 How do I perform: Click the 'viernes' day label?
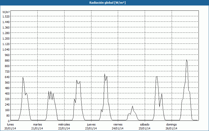[x=118, y=124]
